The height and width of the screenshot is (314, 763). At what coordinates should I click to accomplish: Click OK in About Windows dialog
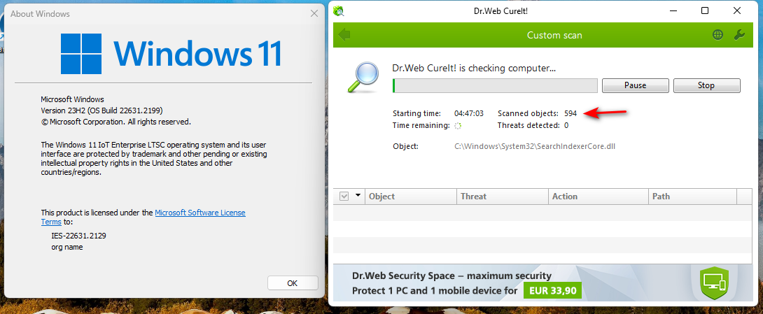click(293, 283)
